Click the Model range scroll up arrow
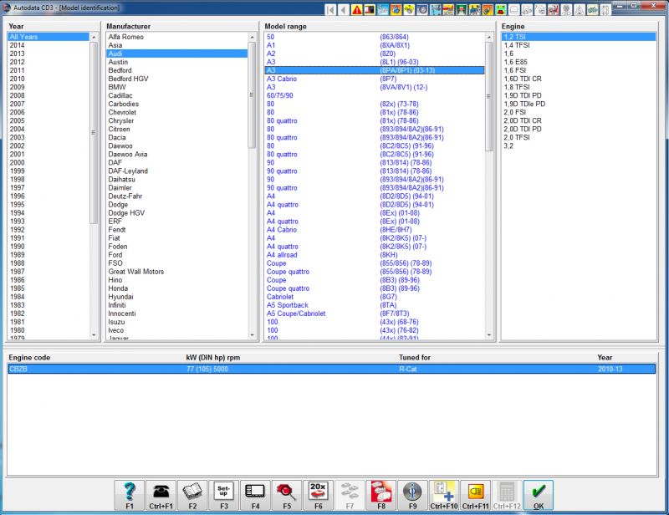 [489, 37]
